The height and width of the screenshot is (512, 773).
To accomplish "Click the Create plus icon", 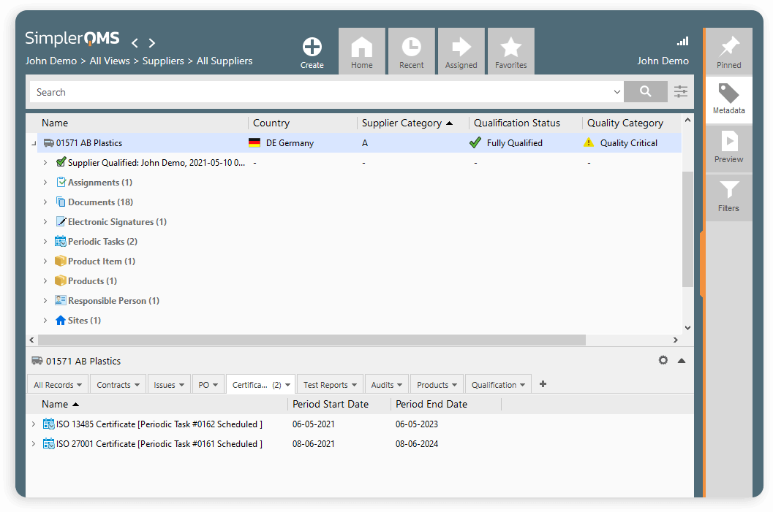I will tap(312, 47).
